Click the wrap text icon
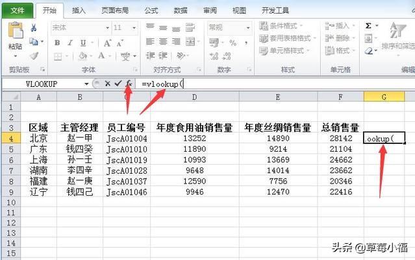Viewport: 415px width, 260px height. tap(190, 27)
